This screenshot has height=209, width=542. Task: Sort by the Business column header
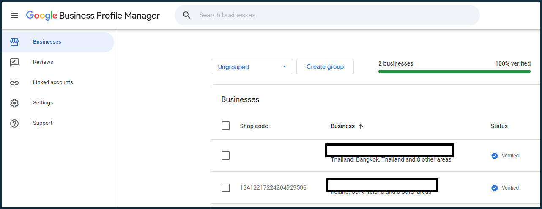343,126
